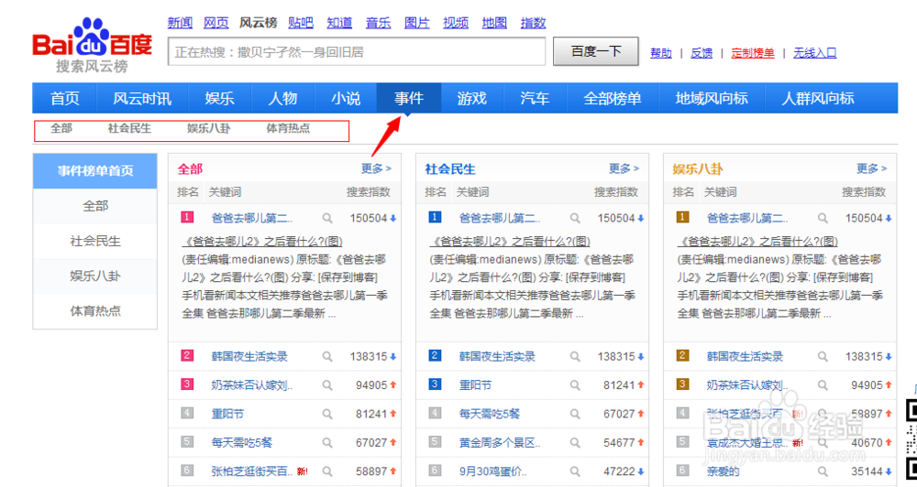
Task: Switch to the 游戏 tab
Action: click(472, 98)
